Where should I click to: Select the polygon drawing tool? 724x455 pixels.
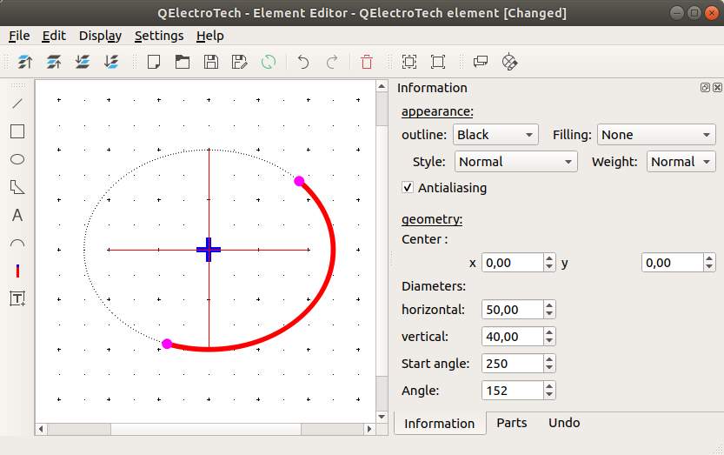pyautogui.click(x=17, y=187)
